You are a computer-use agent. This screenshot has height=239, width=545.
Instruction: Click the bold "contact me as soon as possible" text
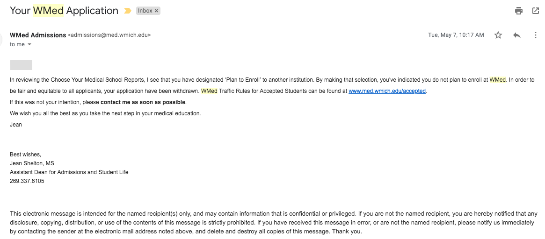click(143, 102)
